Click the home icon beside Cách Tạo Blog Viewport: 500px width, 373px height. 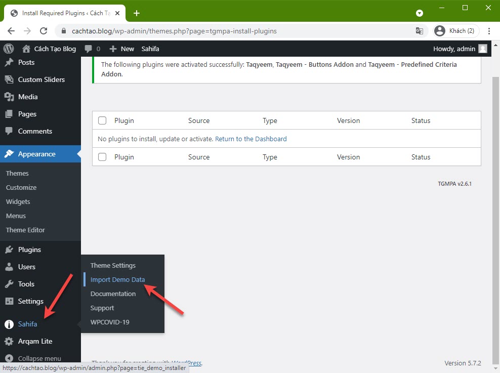click(26, 49)
